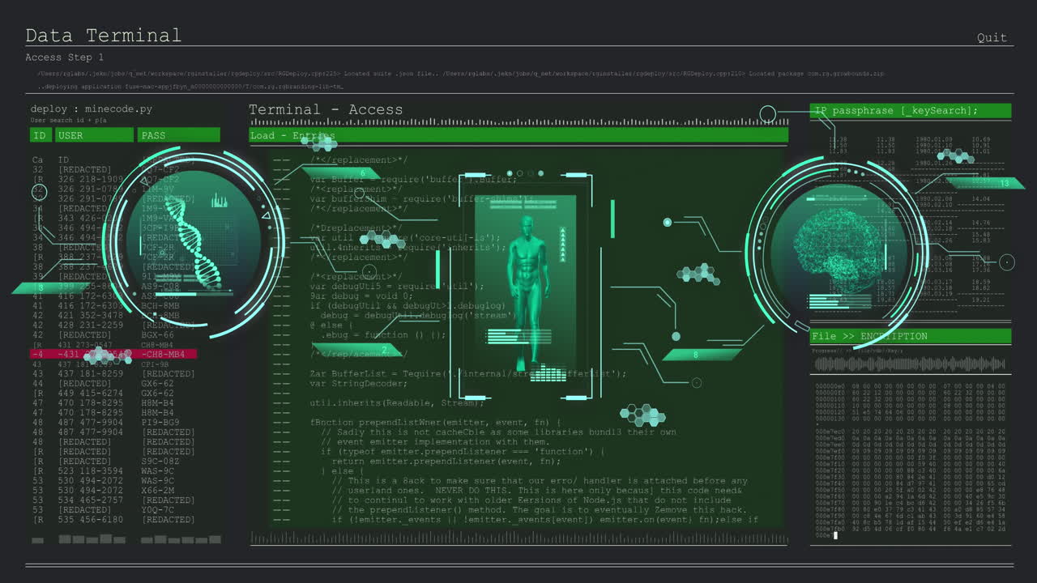Image resolution: width=1037 pixels, height=583 pixels.
Task: Open the IP passphrase keySearch header
Action: pos(911,111)
